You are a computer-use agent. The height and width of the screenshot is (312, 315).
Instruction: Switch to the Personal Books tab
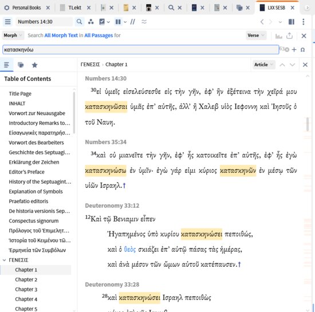pos(26,7)
